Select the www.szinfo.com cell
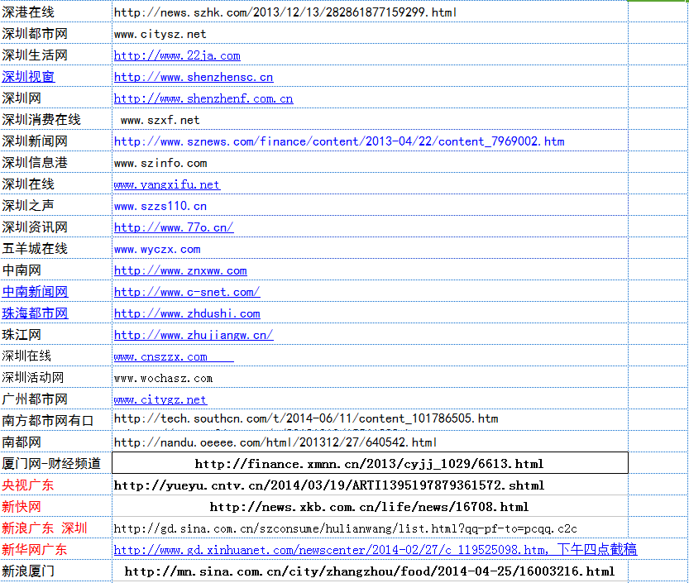This screenshot has width=689, height=583. click(370, 163)
